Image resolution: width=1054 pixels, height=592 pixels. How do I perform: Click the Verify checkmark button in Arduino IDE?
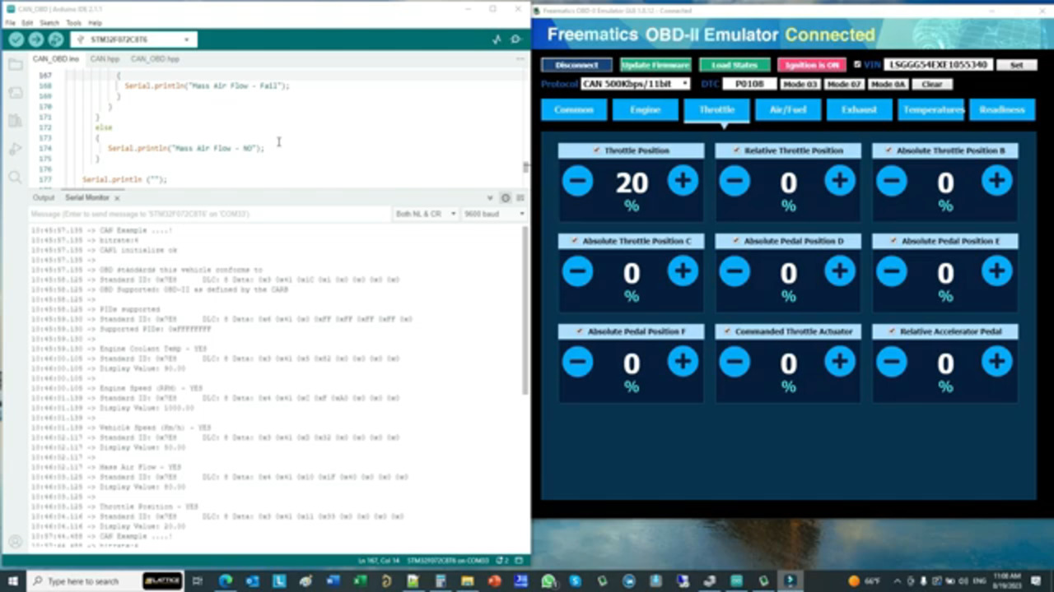click(x=16, y=39)
